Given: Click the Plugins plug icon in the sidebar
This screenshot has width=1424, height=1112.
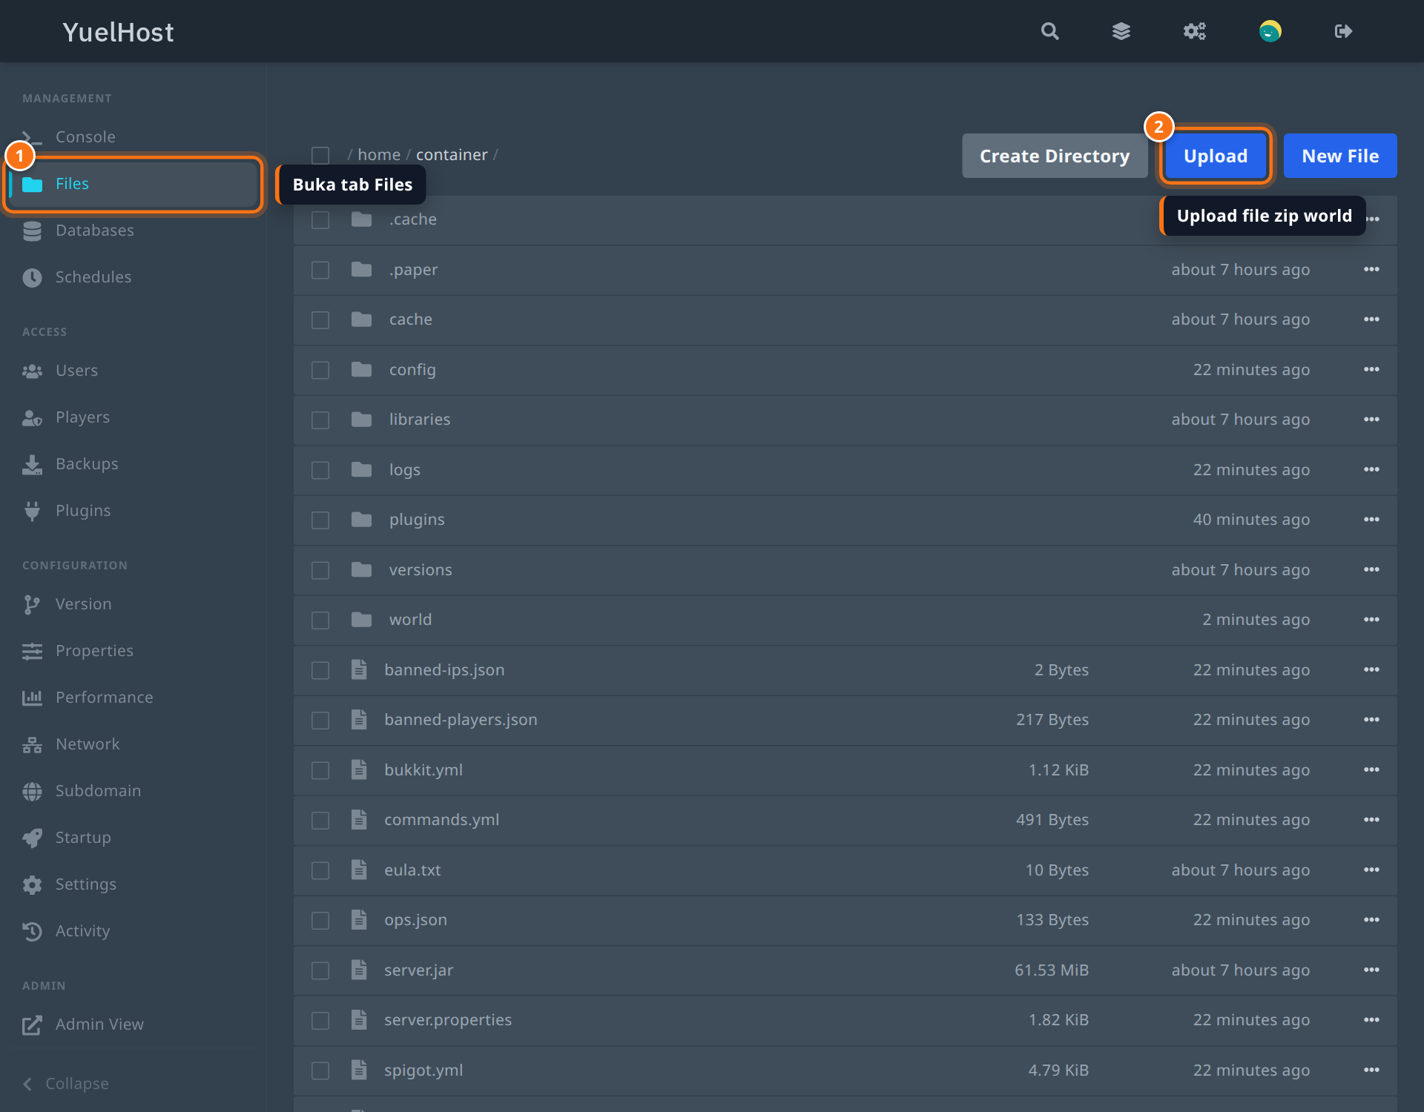Looking at the screenshot, I should pos(32,511).
